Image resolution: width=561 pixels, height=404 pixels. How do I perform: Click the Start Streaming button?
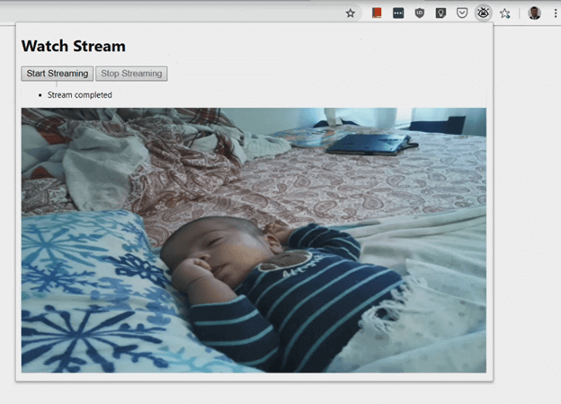tap(58, 74)
